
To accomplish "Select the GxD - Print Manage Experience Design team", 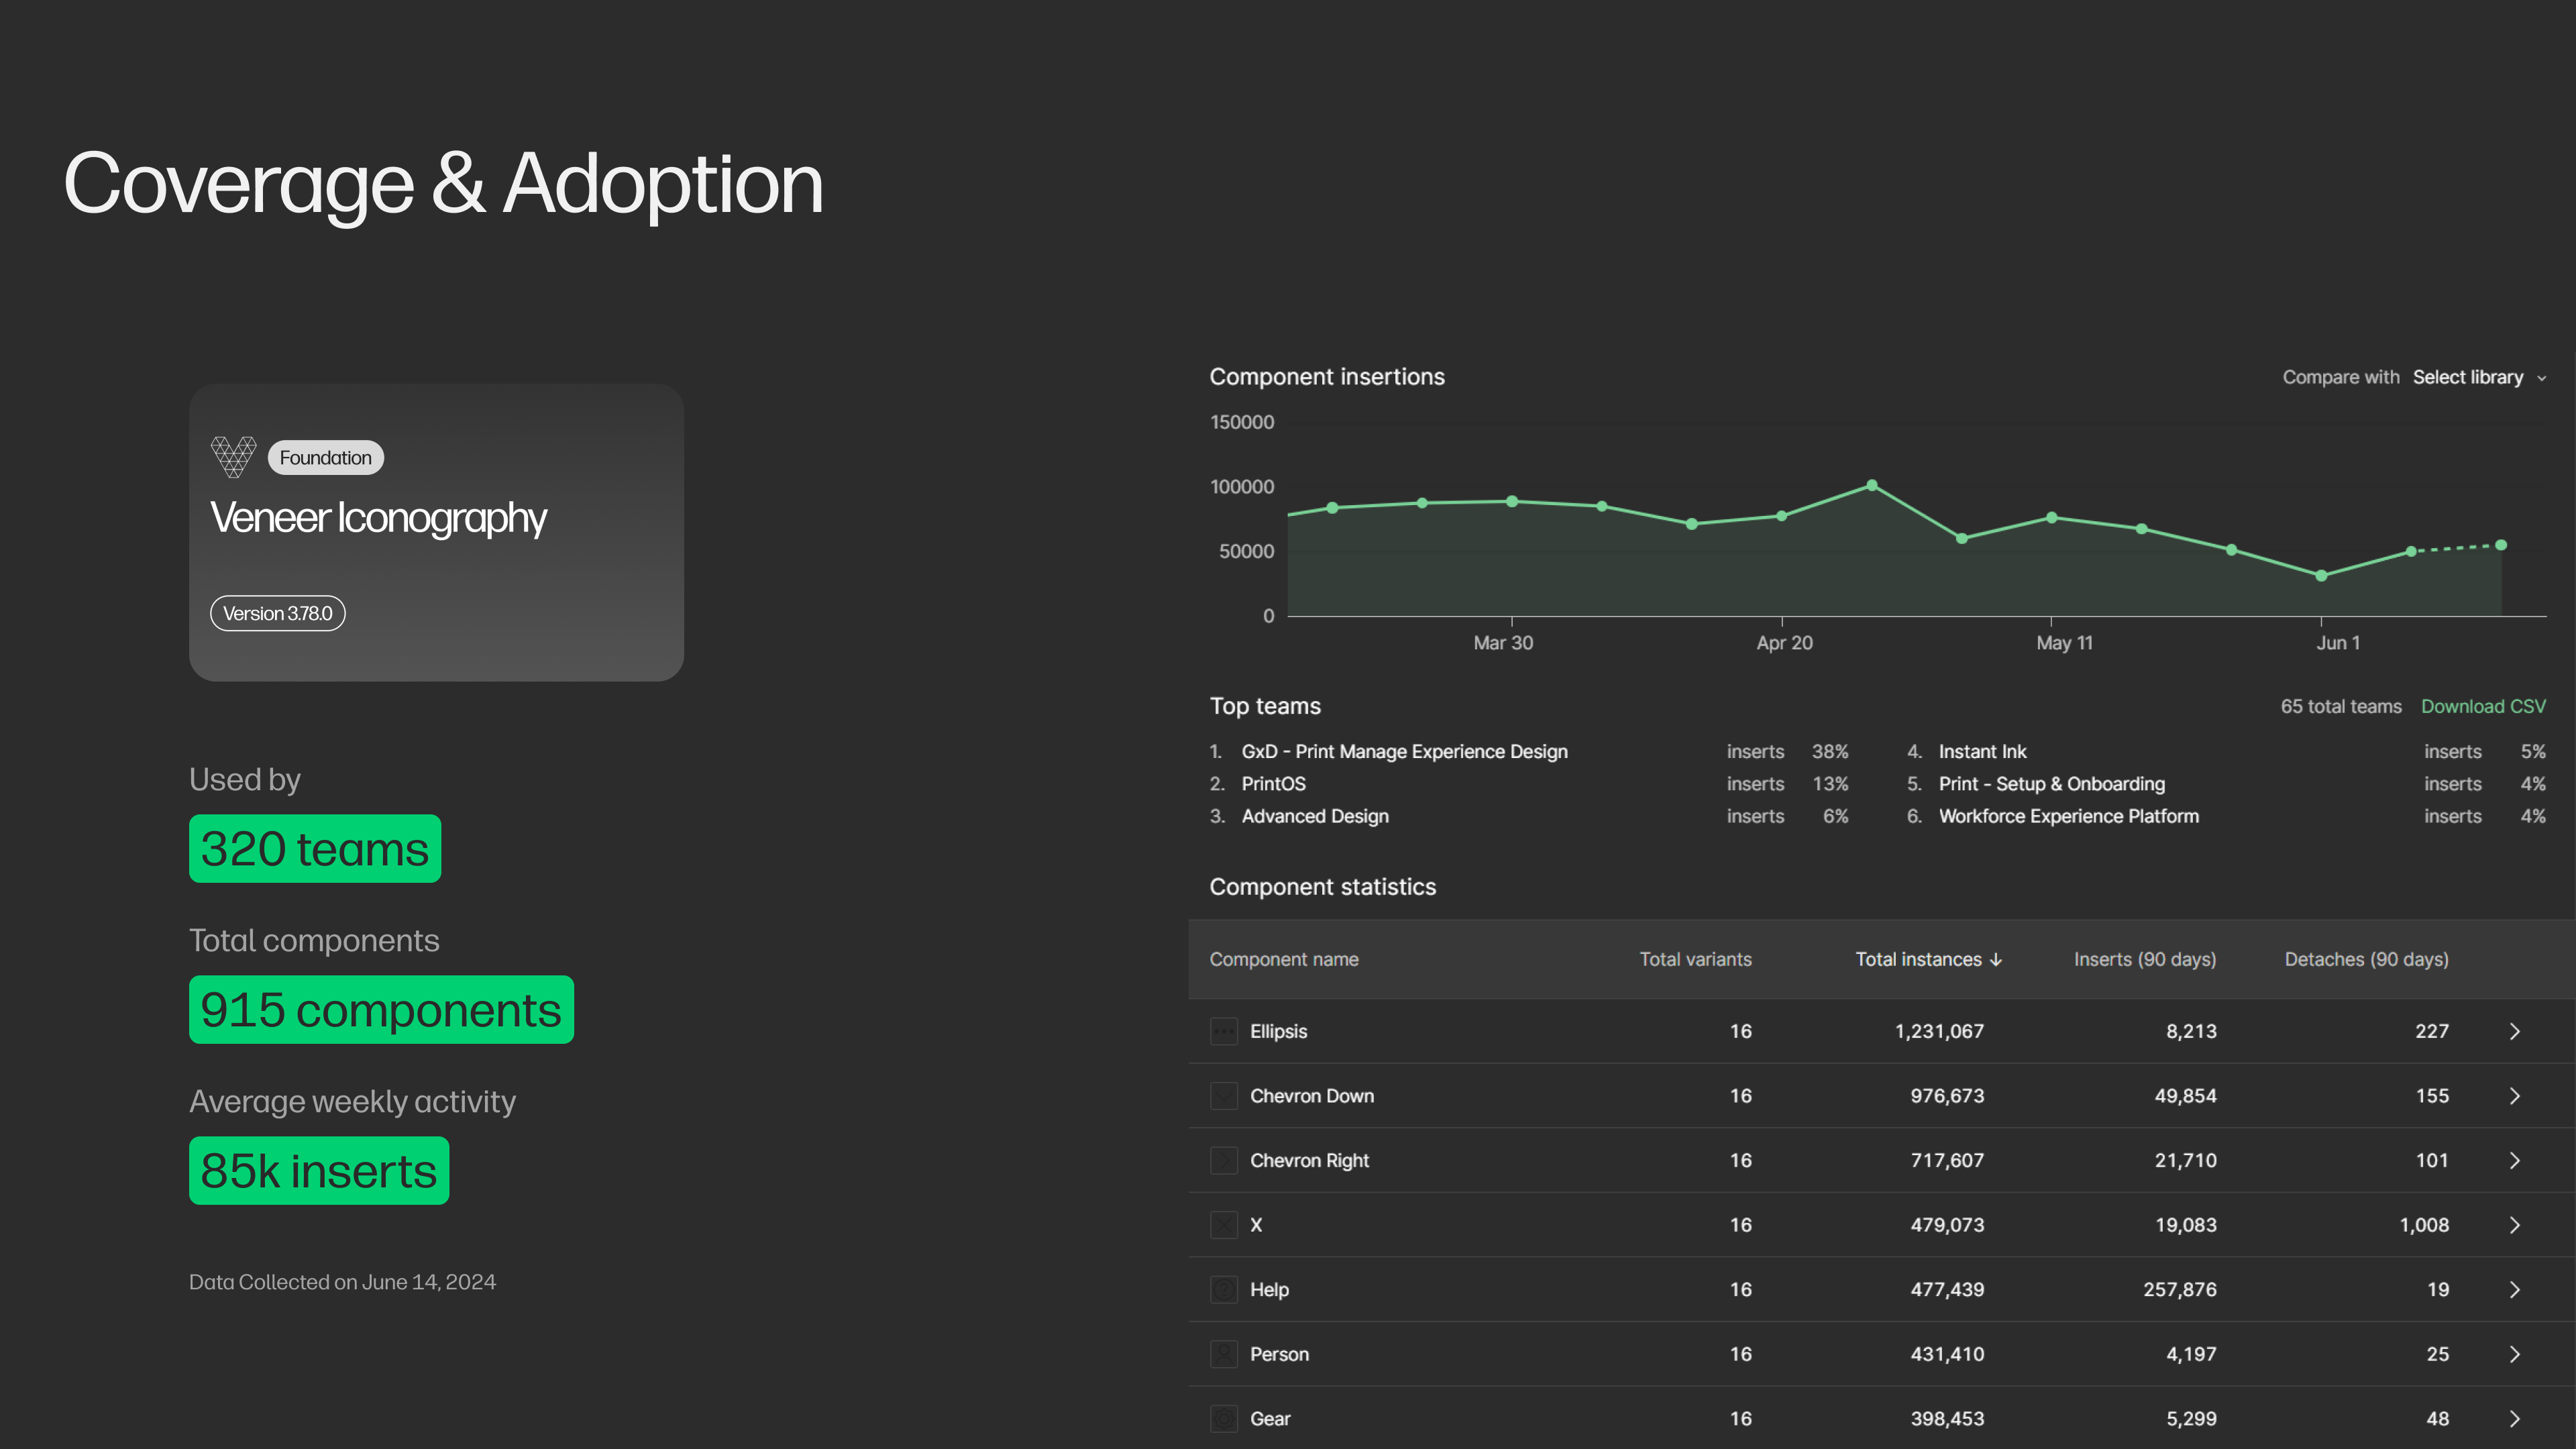I will tap(1404, 751).
